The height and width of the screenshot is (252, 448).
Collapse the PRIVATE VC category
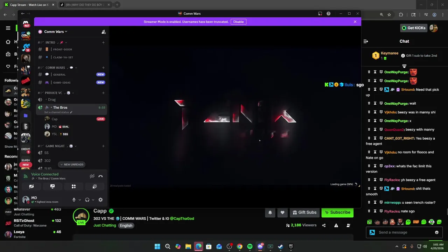pyautogui.click(x=56, y=93)
